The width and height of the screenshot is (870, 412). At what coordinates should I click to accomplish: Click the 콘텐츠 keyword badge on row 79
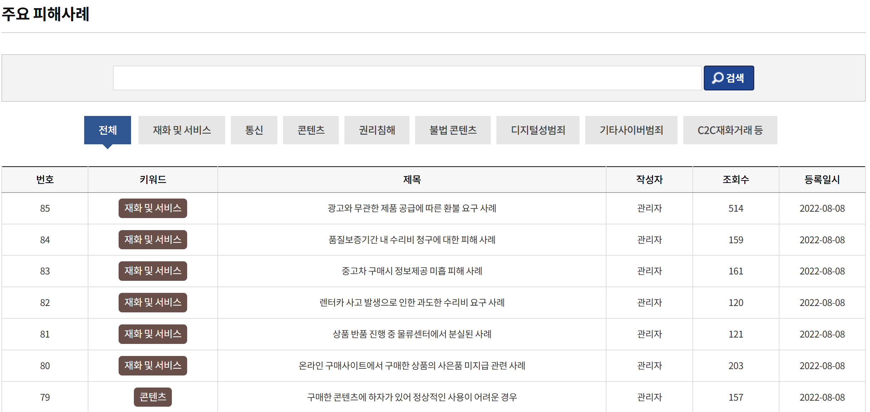point(152,396)
